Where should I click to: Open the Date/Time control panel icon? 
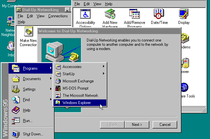coord(159,14)
